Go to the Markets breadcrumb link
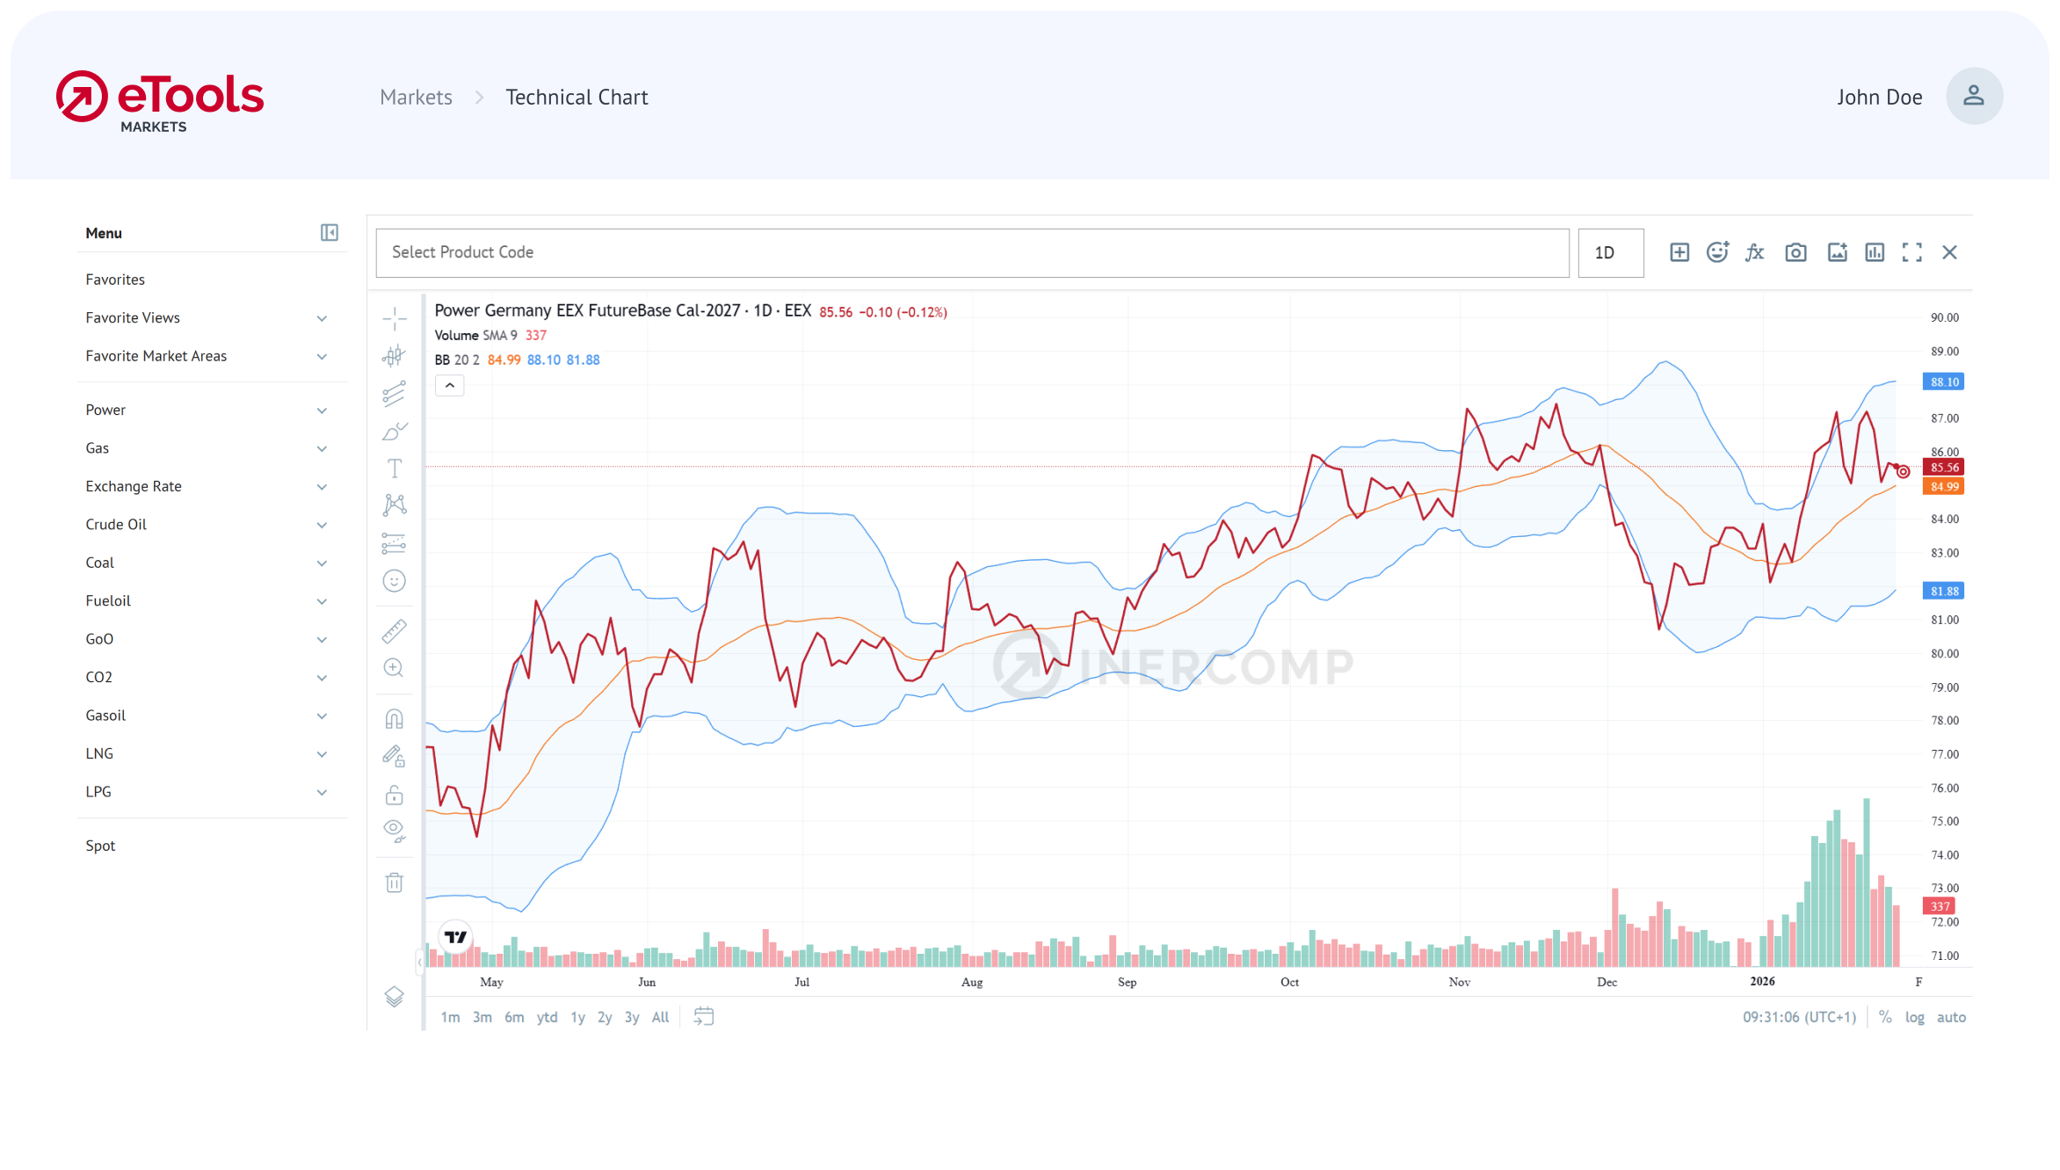This screenshot has height=1170, width=2060. (x=416, y=97)
